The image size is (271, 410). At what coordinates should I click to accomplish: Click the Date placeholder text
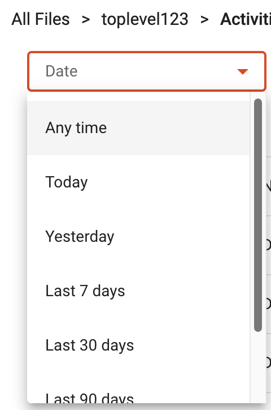[62, 71]
